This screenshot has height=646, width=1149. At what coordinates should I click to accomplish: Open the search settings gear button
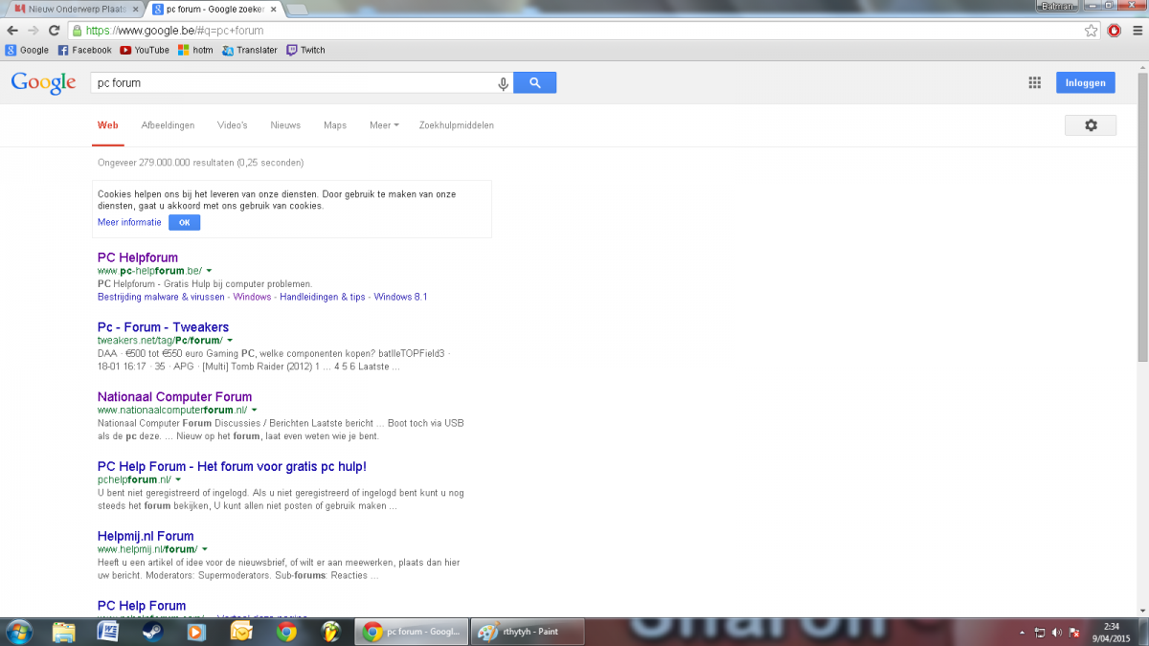point(1091,125)
